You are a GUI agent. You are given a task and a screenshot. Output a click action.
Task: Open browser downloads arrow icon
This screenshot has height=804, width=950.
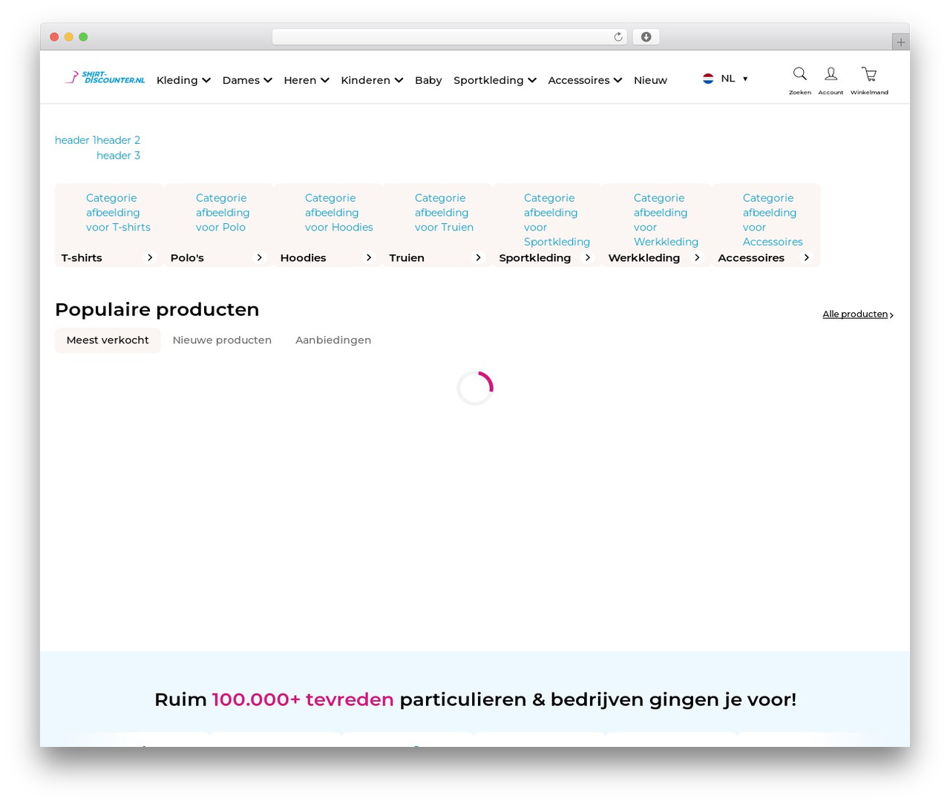point(646,37)
